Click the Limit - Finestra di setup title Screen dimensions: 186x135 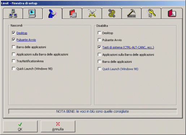coord(19,3)
